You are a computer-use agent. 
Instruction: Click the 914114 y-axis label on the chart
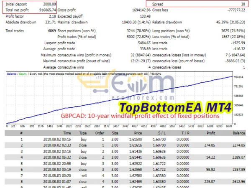[x=238, y=77]
